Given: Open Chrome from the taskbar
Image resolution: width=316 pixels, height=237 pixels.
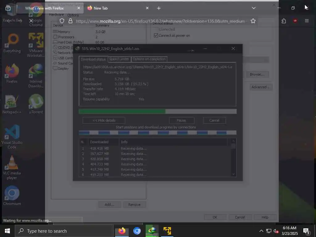Looking at the screenshot, I should 137,231.
